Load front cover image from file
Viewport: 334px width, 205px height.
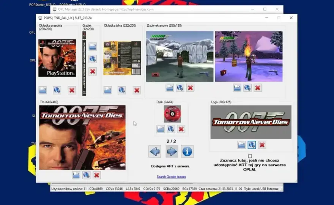(x=43, y=90)
